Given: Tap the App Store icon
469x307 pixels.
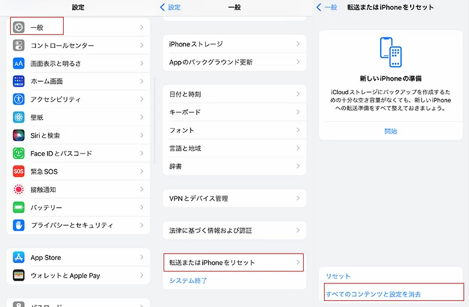Looking at the screenshot, I should point(19,258).
